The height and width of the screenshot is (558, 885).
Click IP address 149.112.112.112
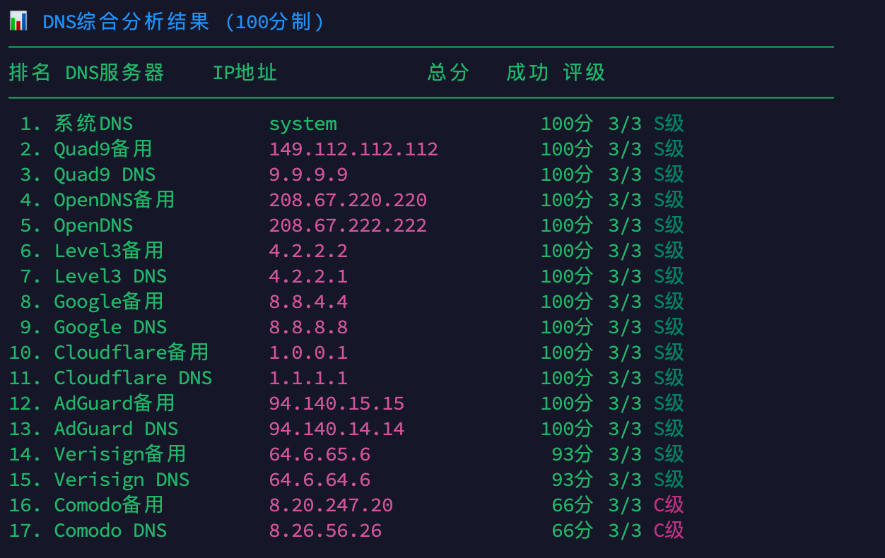353,149
